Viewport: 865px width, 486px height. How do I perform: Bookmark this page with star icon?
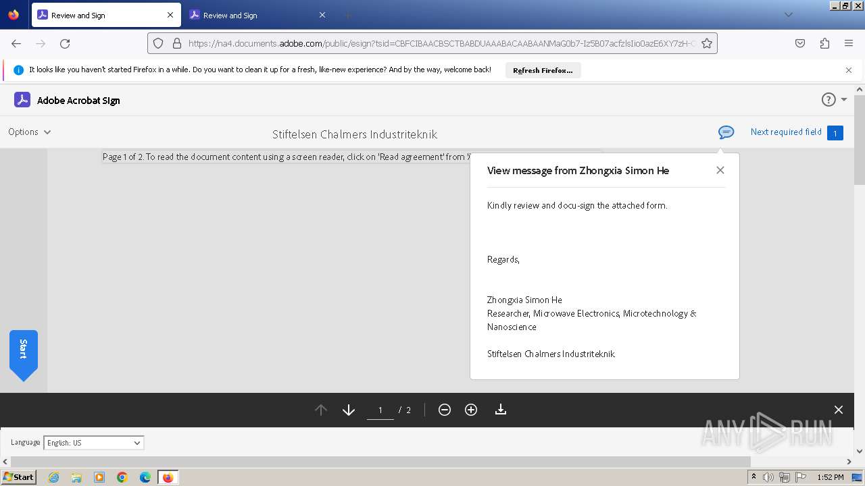click(707, 43)
